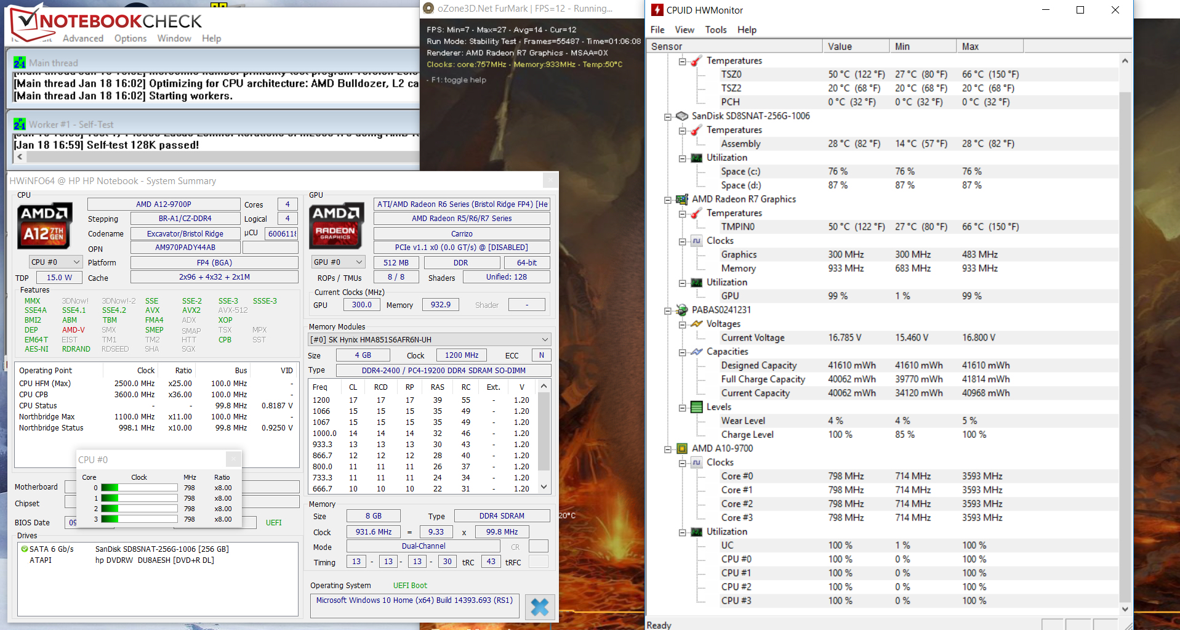Click the Utilization icon under SanDisk drive
This screenshot has height=630, width=1180.
point(697,158)
